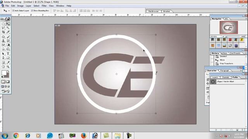This screenshot has height=139, width=248.
Task: Select the Blur tool
Action: pyautogui.click(x=3, y=49)
